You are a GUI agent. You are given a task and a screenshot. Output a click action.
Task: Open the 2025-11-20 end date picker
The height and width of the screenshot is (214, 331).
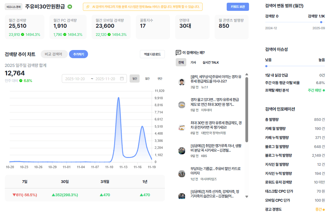coord(105,79)
